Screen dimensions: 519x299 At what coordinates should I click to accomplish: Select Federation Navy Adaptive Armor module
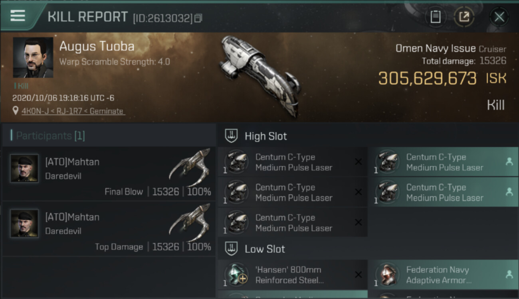pos(443,275)
